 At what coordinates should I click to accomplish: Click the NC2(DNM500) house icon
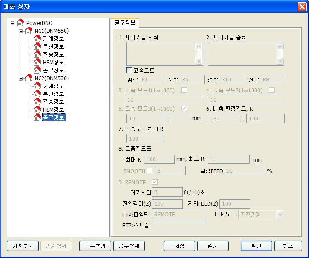(x=29, y=78)
